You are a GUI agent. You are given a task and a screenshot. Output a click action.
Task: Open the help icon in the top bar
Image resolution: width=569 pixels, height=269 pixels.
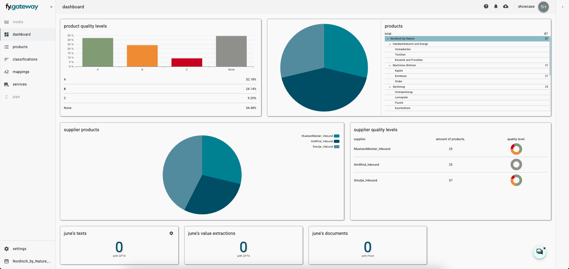486,6
